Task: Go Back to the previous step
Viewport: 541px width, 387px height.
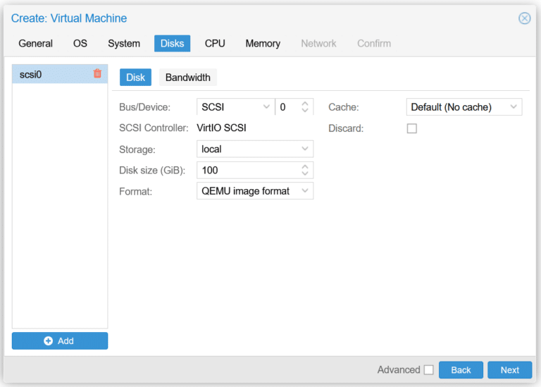Action: 461,370
